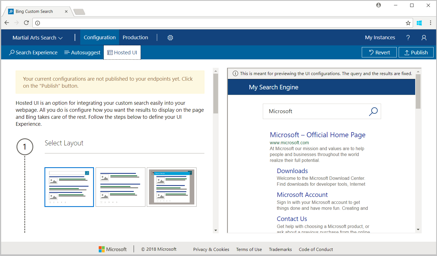Select the second layout thumbnail

tap(120, 187)
